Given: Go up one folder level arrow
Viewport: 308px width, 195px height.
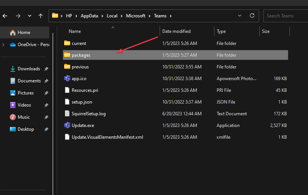Looking at the screenshot, I should pyautogui.click(x=41, y=16).
